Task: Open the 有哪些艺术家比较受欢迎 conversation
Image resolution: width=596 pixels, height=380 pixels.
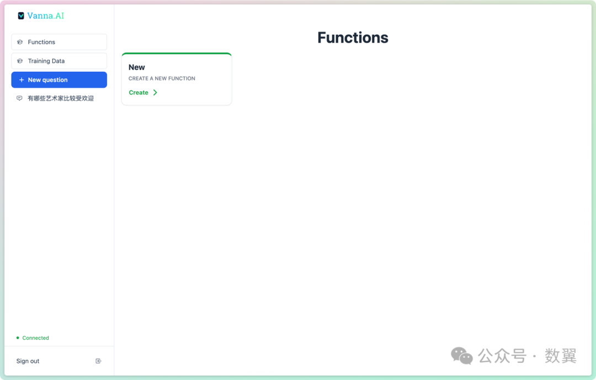Action: (x=61, y=98)
